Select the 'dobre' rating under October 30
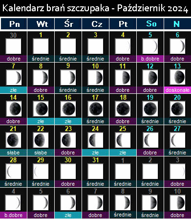This screenshot has width=191, height=219. tap(68, 184)
